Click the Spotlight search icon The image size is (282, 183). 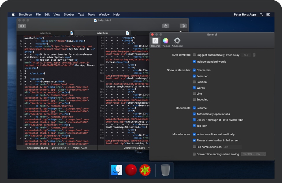tap(261, 14)
